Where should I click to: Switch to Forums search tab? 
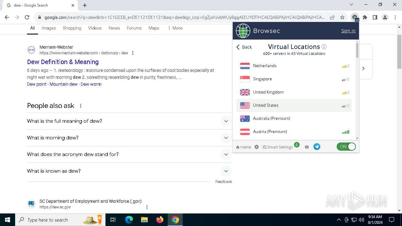click(x=134, y=28)
